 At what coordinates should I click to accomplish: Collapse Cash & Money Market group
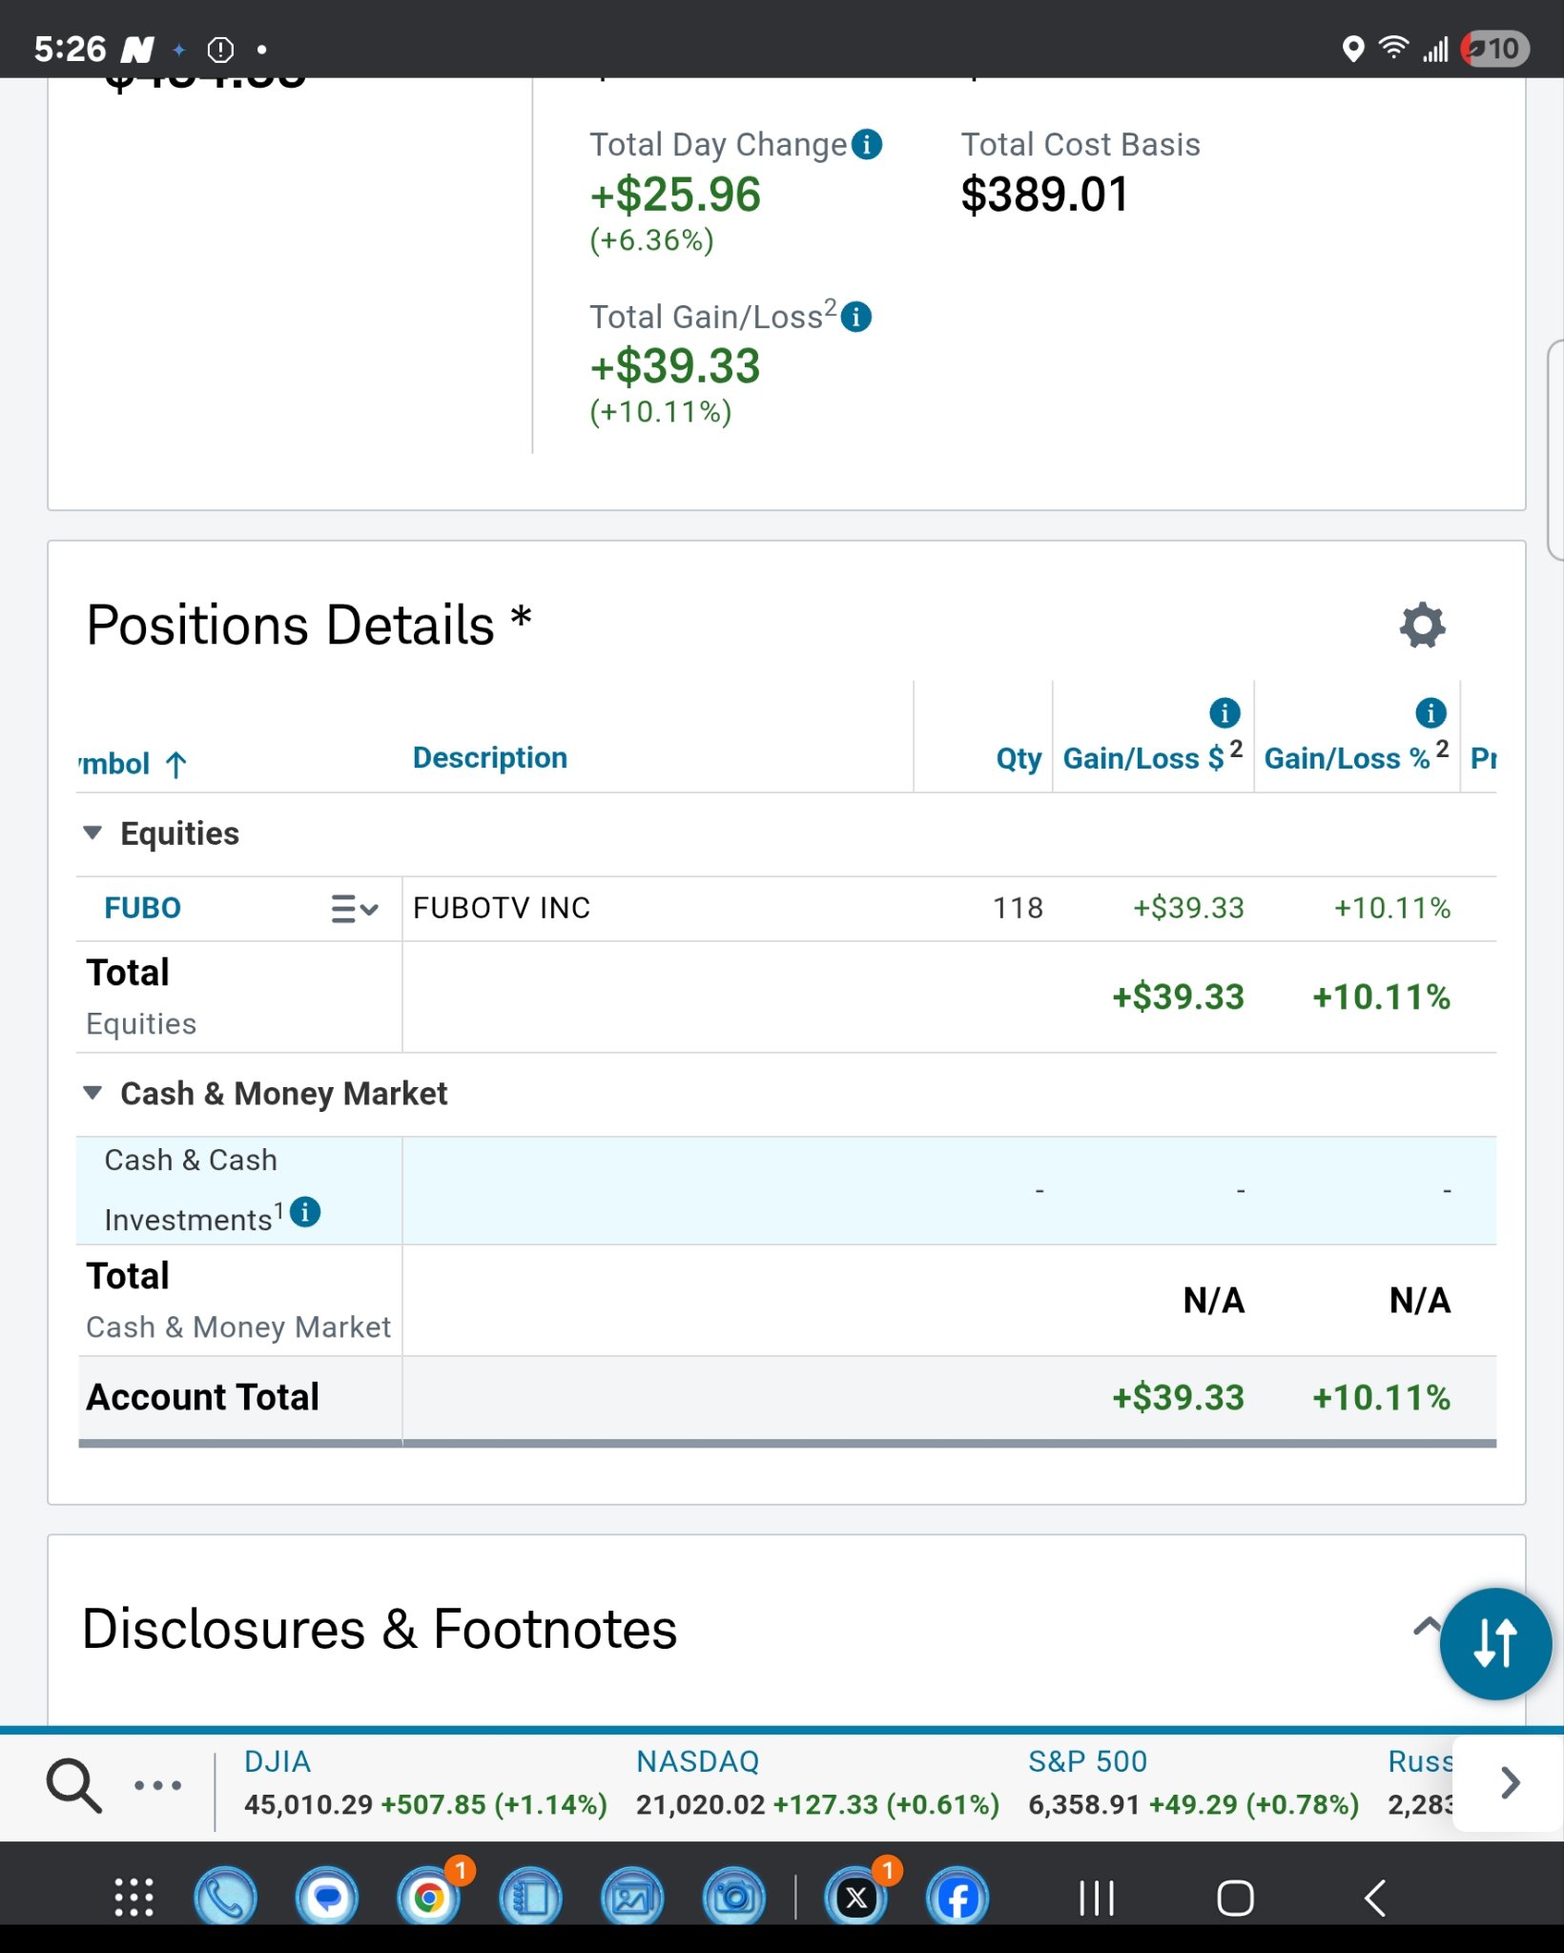pos(93,1093)
